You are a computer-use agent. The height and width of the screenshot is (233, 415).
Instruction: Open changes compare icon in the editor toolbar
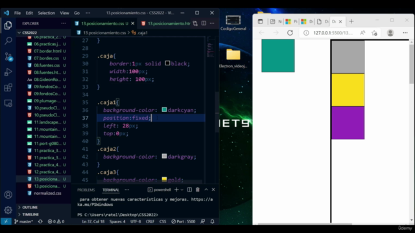(195, 23)
